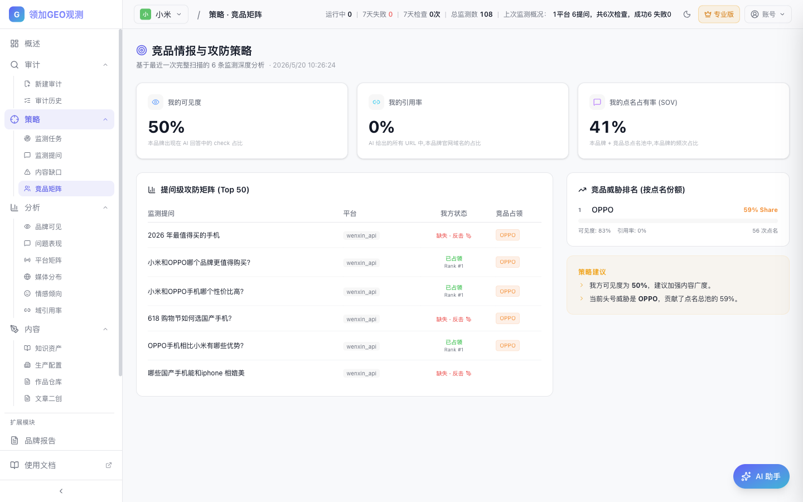The height and width of the screenshot is (502, 803).
Task: Collapse the 分析 section chevron
Action: [105, 207]
